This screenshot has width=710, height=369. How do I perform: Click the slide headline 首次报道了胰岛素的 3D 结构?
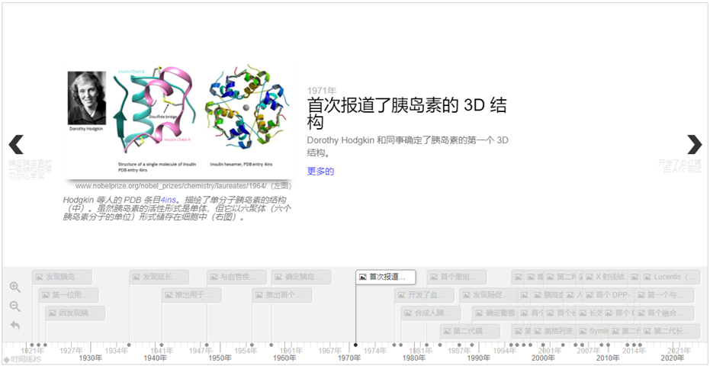[406, 113]
